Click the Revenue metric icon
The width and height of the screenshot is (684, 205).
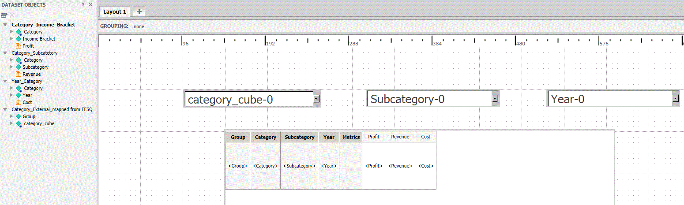click(x=19, y=74)
